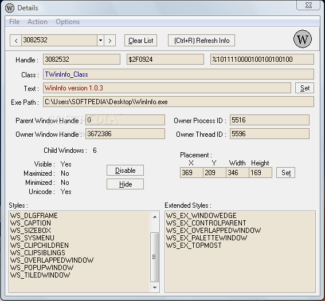This screenshot has width=325, height=301.
Task: Select WS_CLIPSIBLINGS in the Styles list
Action: point(37,253)
